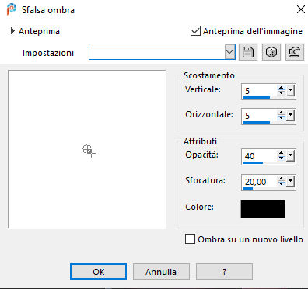Click the PaintShop Pro logo in title bar
The height and width of the screenshot is (289, 308).
(12, 9)
